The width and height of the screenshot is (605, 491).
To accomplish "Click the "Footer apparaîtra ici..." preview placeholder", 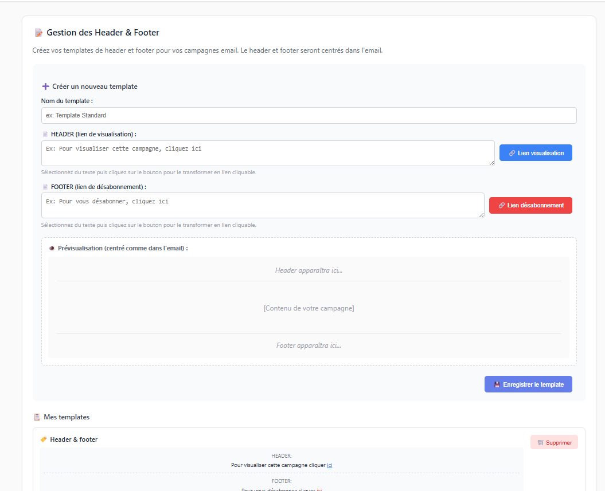I will [309, 345].
